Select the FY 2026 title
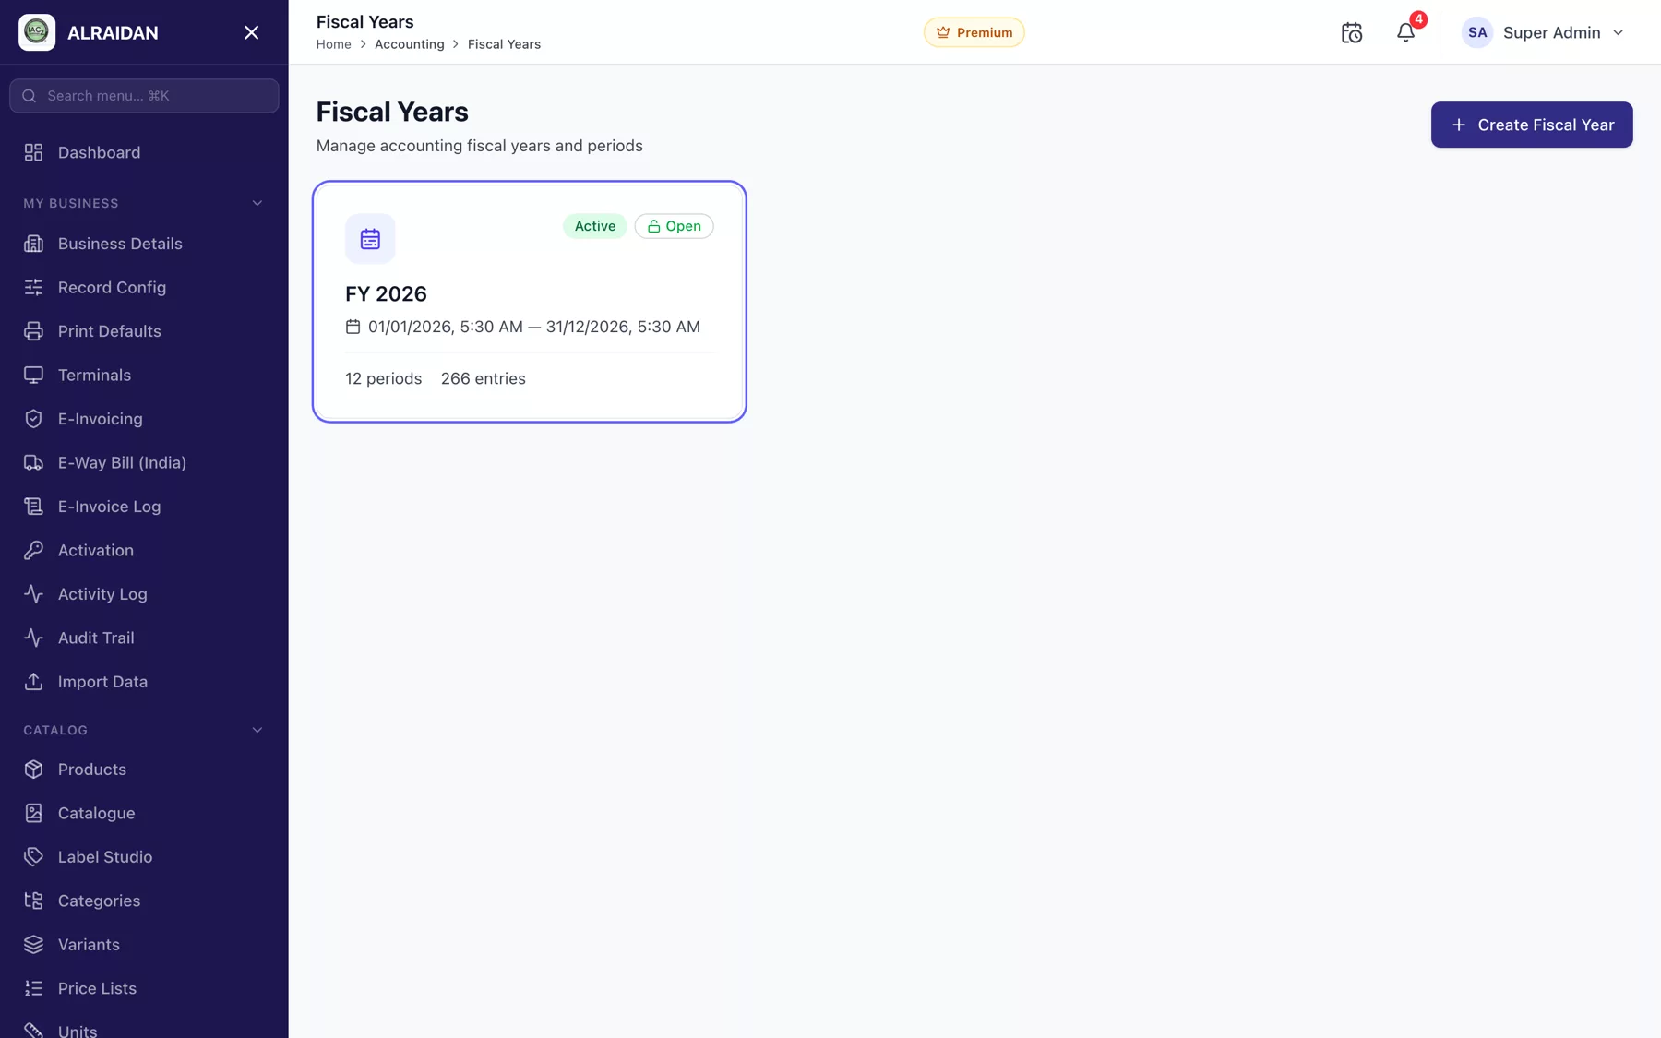This screenshot has width=1661, height=1038. coord(386,293)
